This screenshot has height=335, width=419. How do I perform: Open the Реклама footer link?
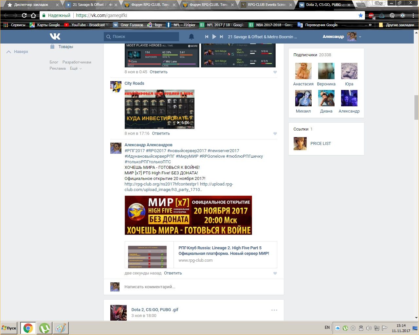[x=58, y=68]
